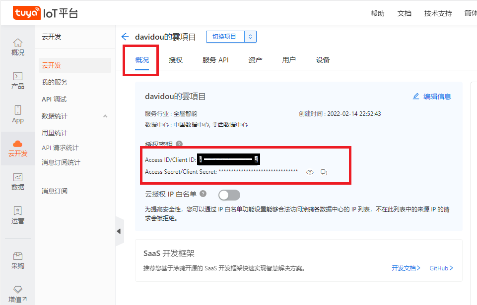Show help icon next to 授权密钥
The width and height of the screenshot is (477, 305).
click(x=179, y=144)
